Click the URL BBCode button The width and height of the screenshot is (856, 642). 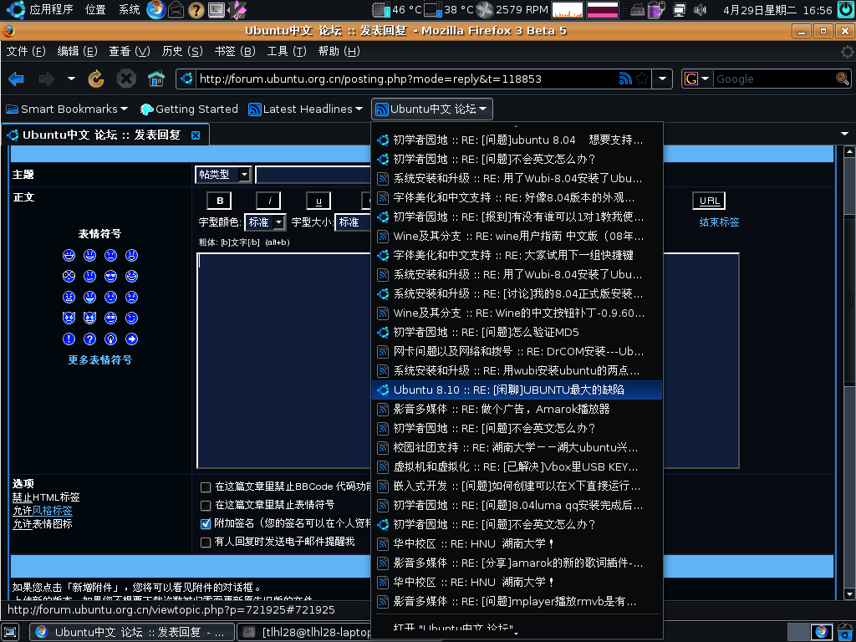(x=709, y=201)
